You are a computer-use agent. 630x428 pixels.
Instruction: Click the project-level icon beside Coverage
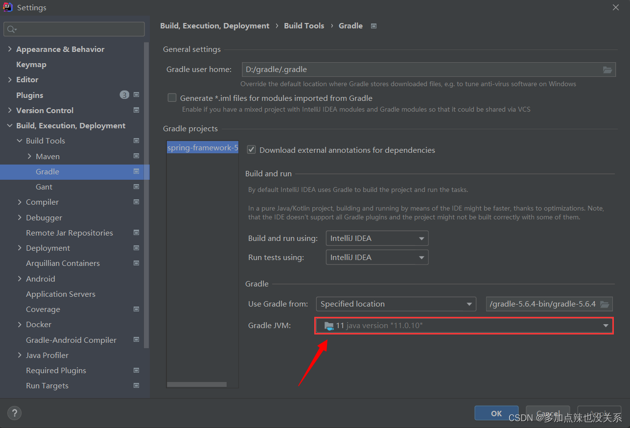click(137, 309)
